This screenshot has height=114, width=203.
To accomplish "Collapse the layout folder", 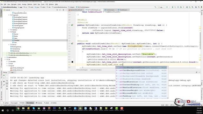I will 7,66.
